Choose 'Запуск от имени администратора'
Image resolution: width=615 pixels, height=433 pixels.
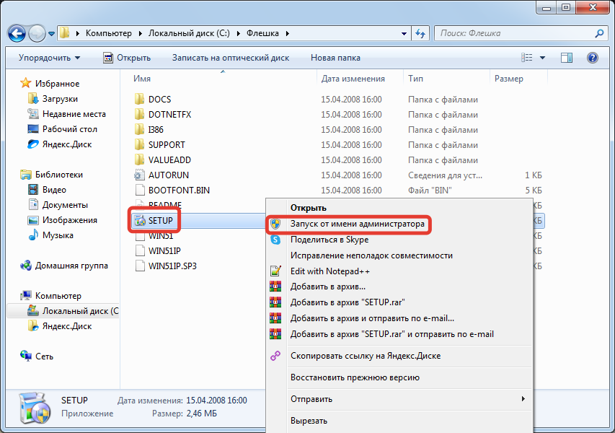tap(357, 224)
